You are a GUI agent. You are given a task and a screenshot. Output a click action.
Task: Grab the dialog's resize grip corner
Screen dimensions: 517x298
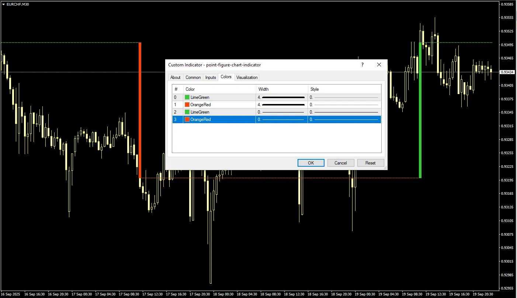click(385, 168)
